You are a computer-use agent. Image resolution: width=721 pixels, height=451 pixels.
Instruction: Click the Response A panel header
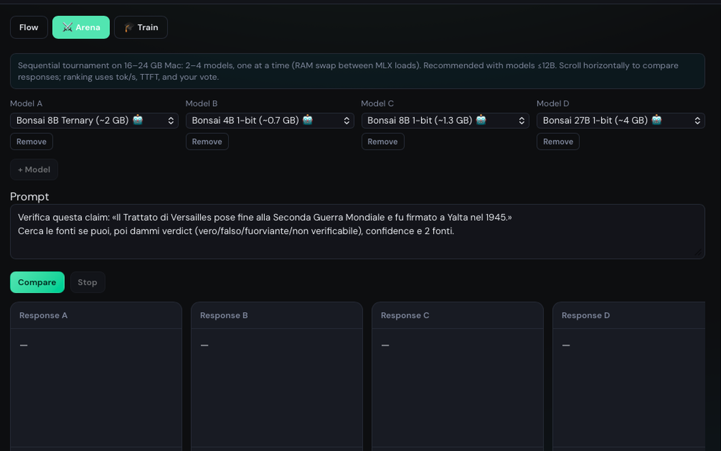[96, 315]
